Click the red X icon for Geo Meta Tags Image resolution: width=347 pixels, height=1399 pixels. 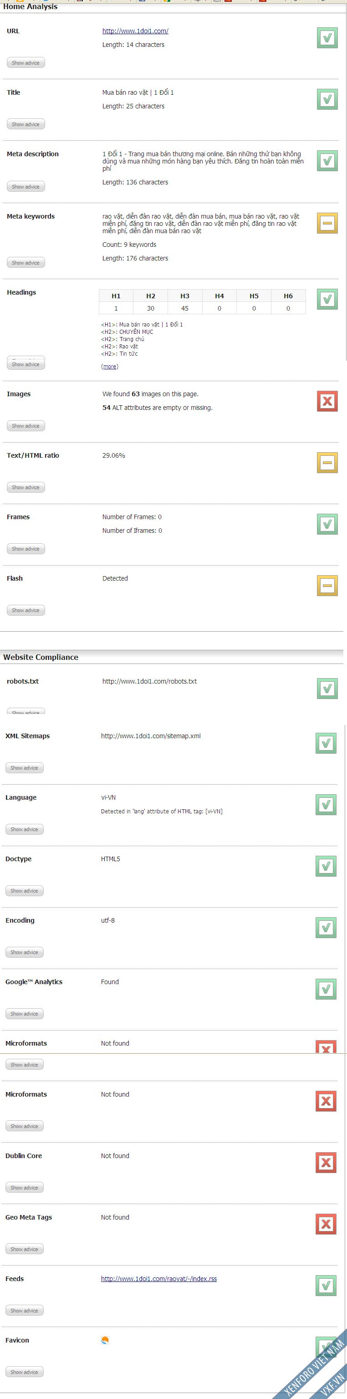tap(326, 1224)
